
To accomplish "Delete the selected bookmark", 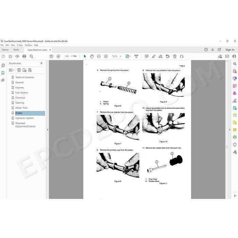I will (19, 70).
